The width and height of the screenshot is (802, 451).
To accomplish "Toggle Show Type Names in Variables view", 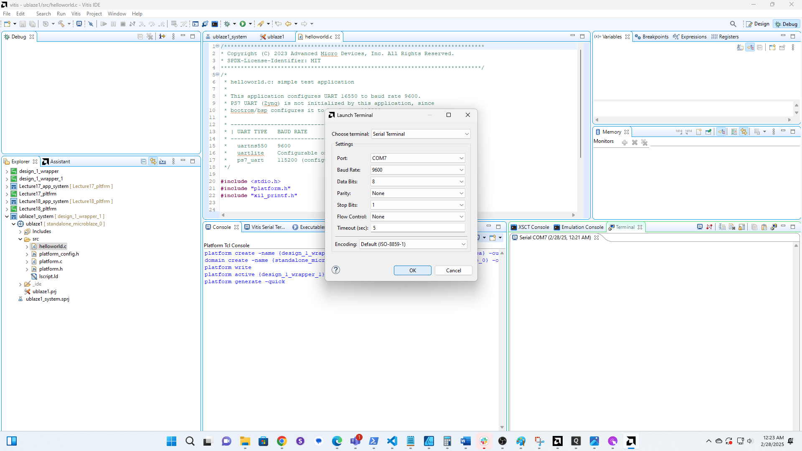I will tap(740, 48).
